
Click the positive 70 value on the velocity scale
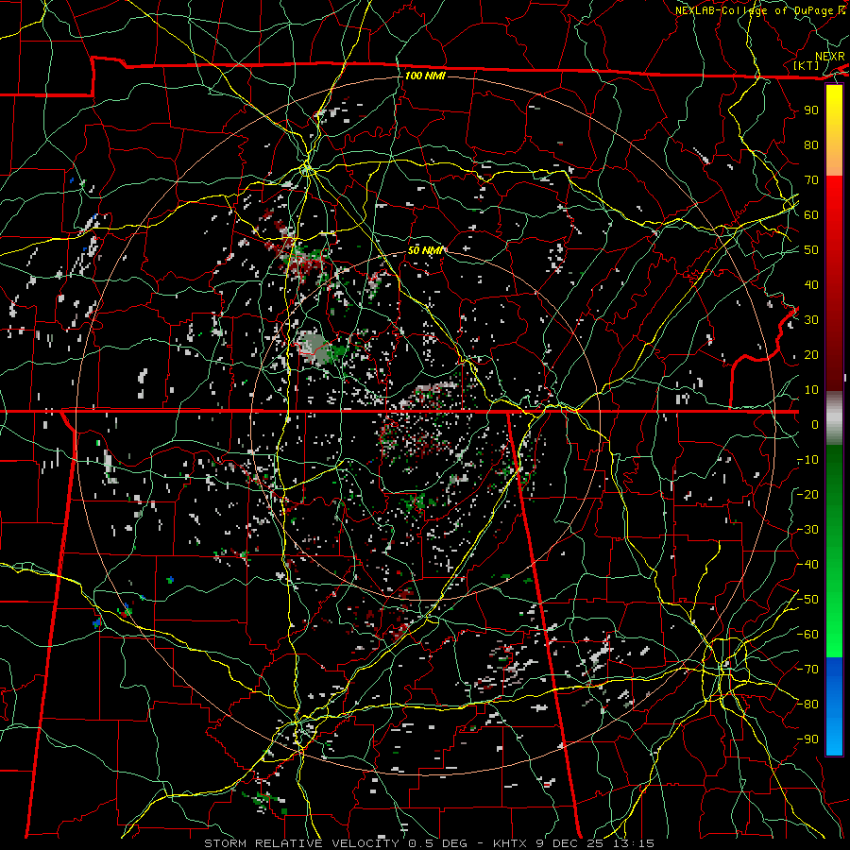(811, 180)
